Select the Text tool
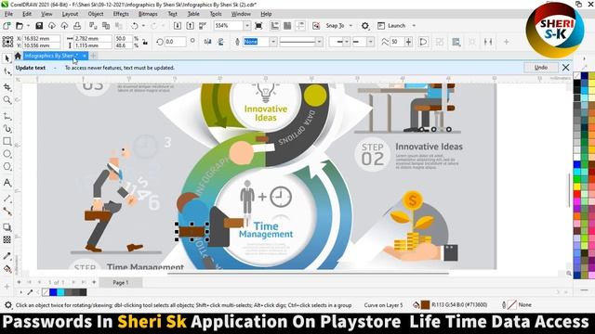The width and height of the screenshot is (595, 334). [x=7, y=183]
